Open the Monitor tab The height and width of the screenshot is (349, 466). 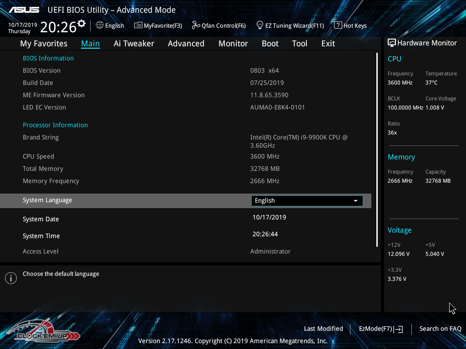[233, 44]
